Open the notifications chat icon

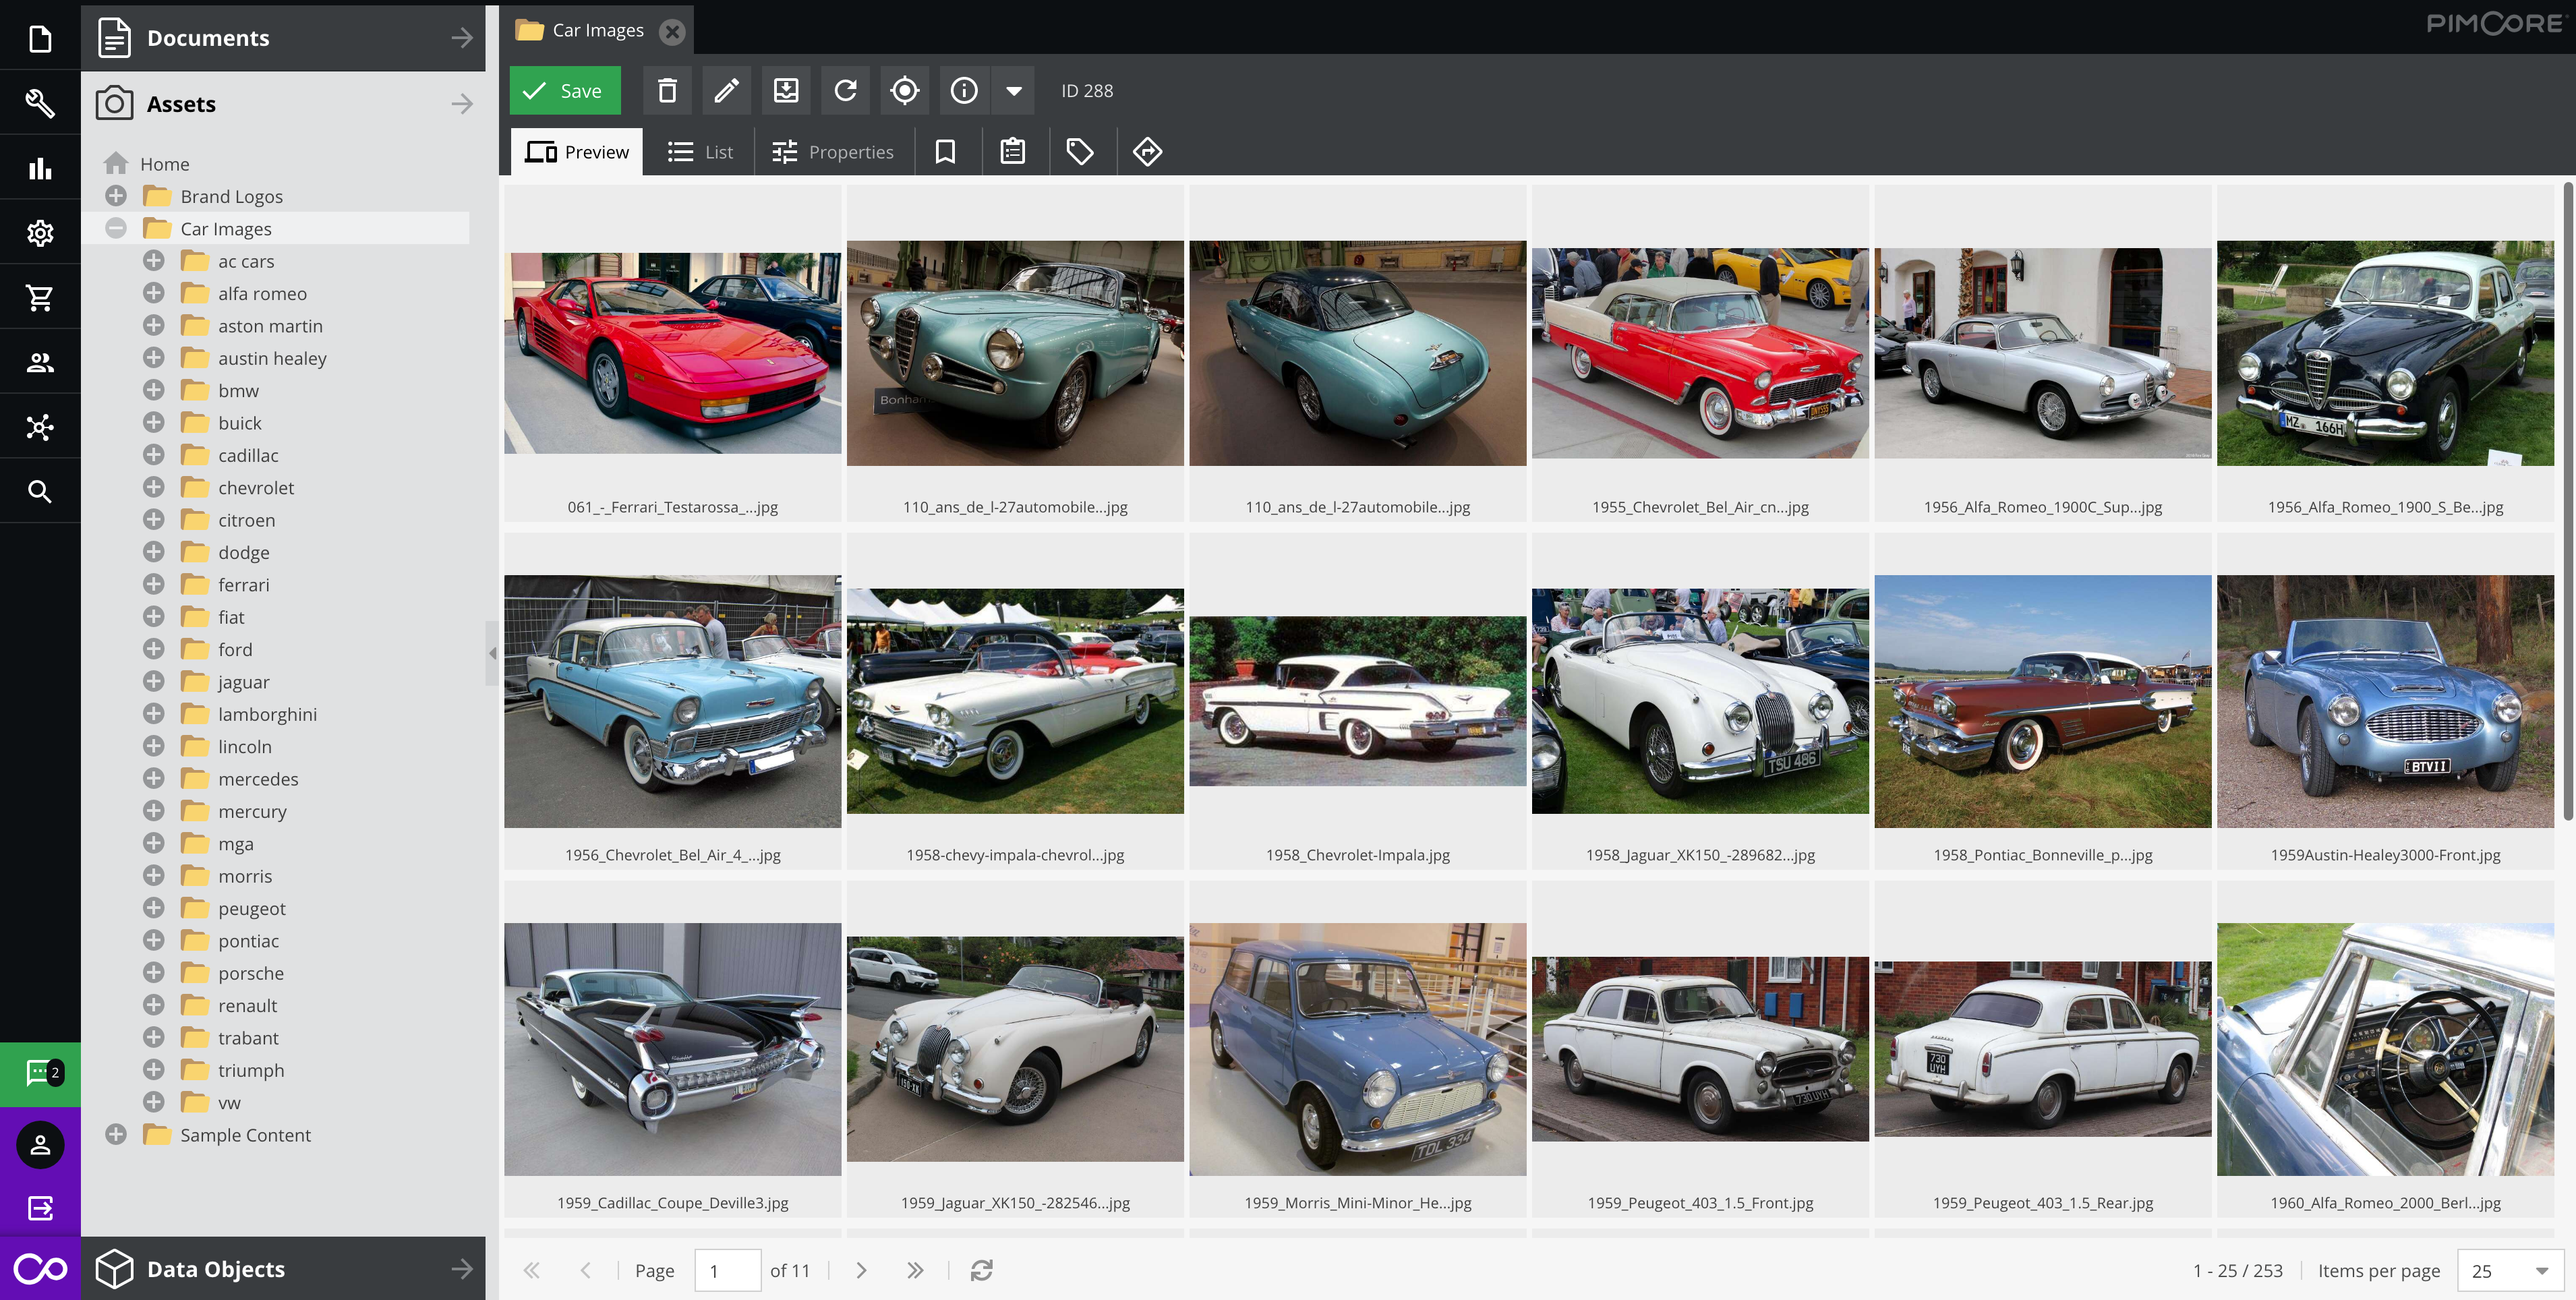[x=40, y=1073]
